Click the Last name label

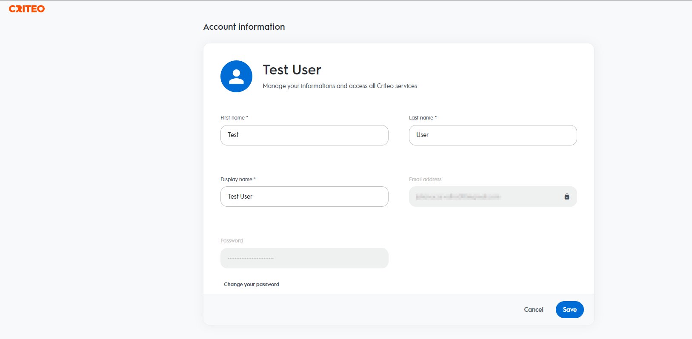(x=423, y=118)
